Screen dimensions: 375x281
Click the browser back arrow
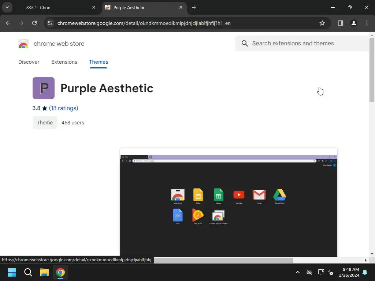[x=8, y=23]
